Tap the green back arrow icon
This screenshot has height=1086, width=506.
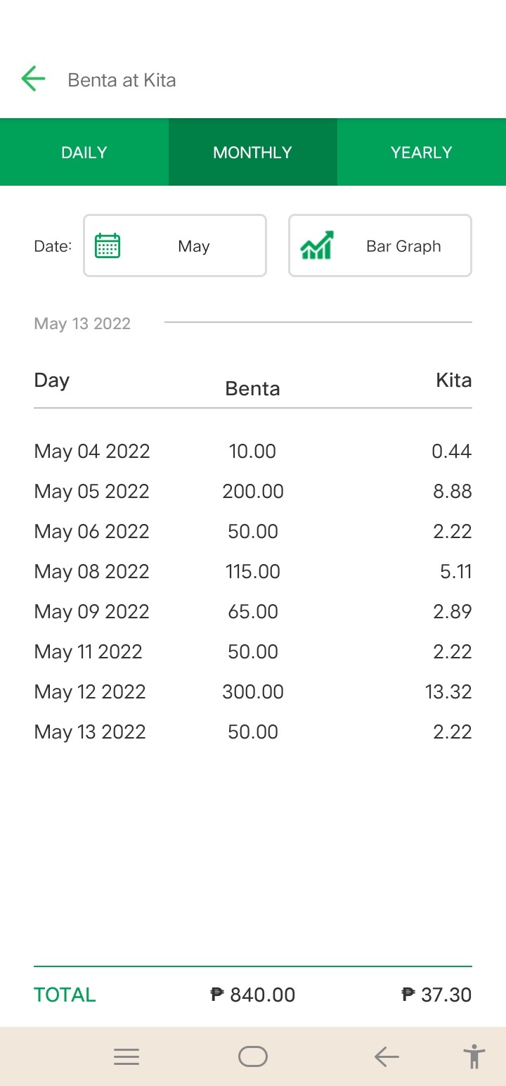pos(33,79)
